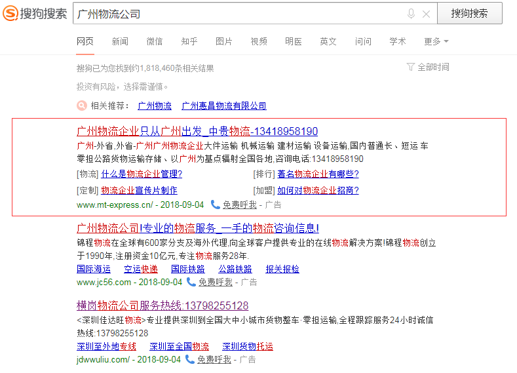Switch to the 视频 tab
The height and width of the screenshot is (373, 517).
click(x=259, y=41)
